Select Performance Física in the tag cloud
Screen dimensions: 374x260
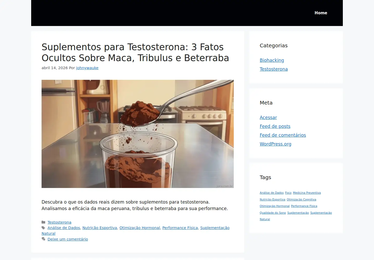point(304,206)
